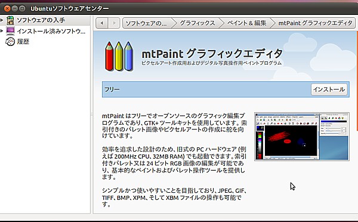
Task: Close the Ubuntuソフトウェアセンター window
Action: tap(7, 9)
